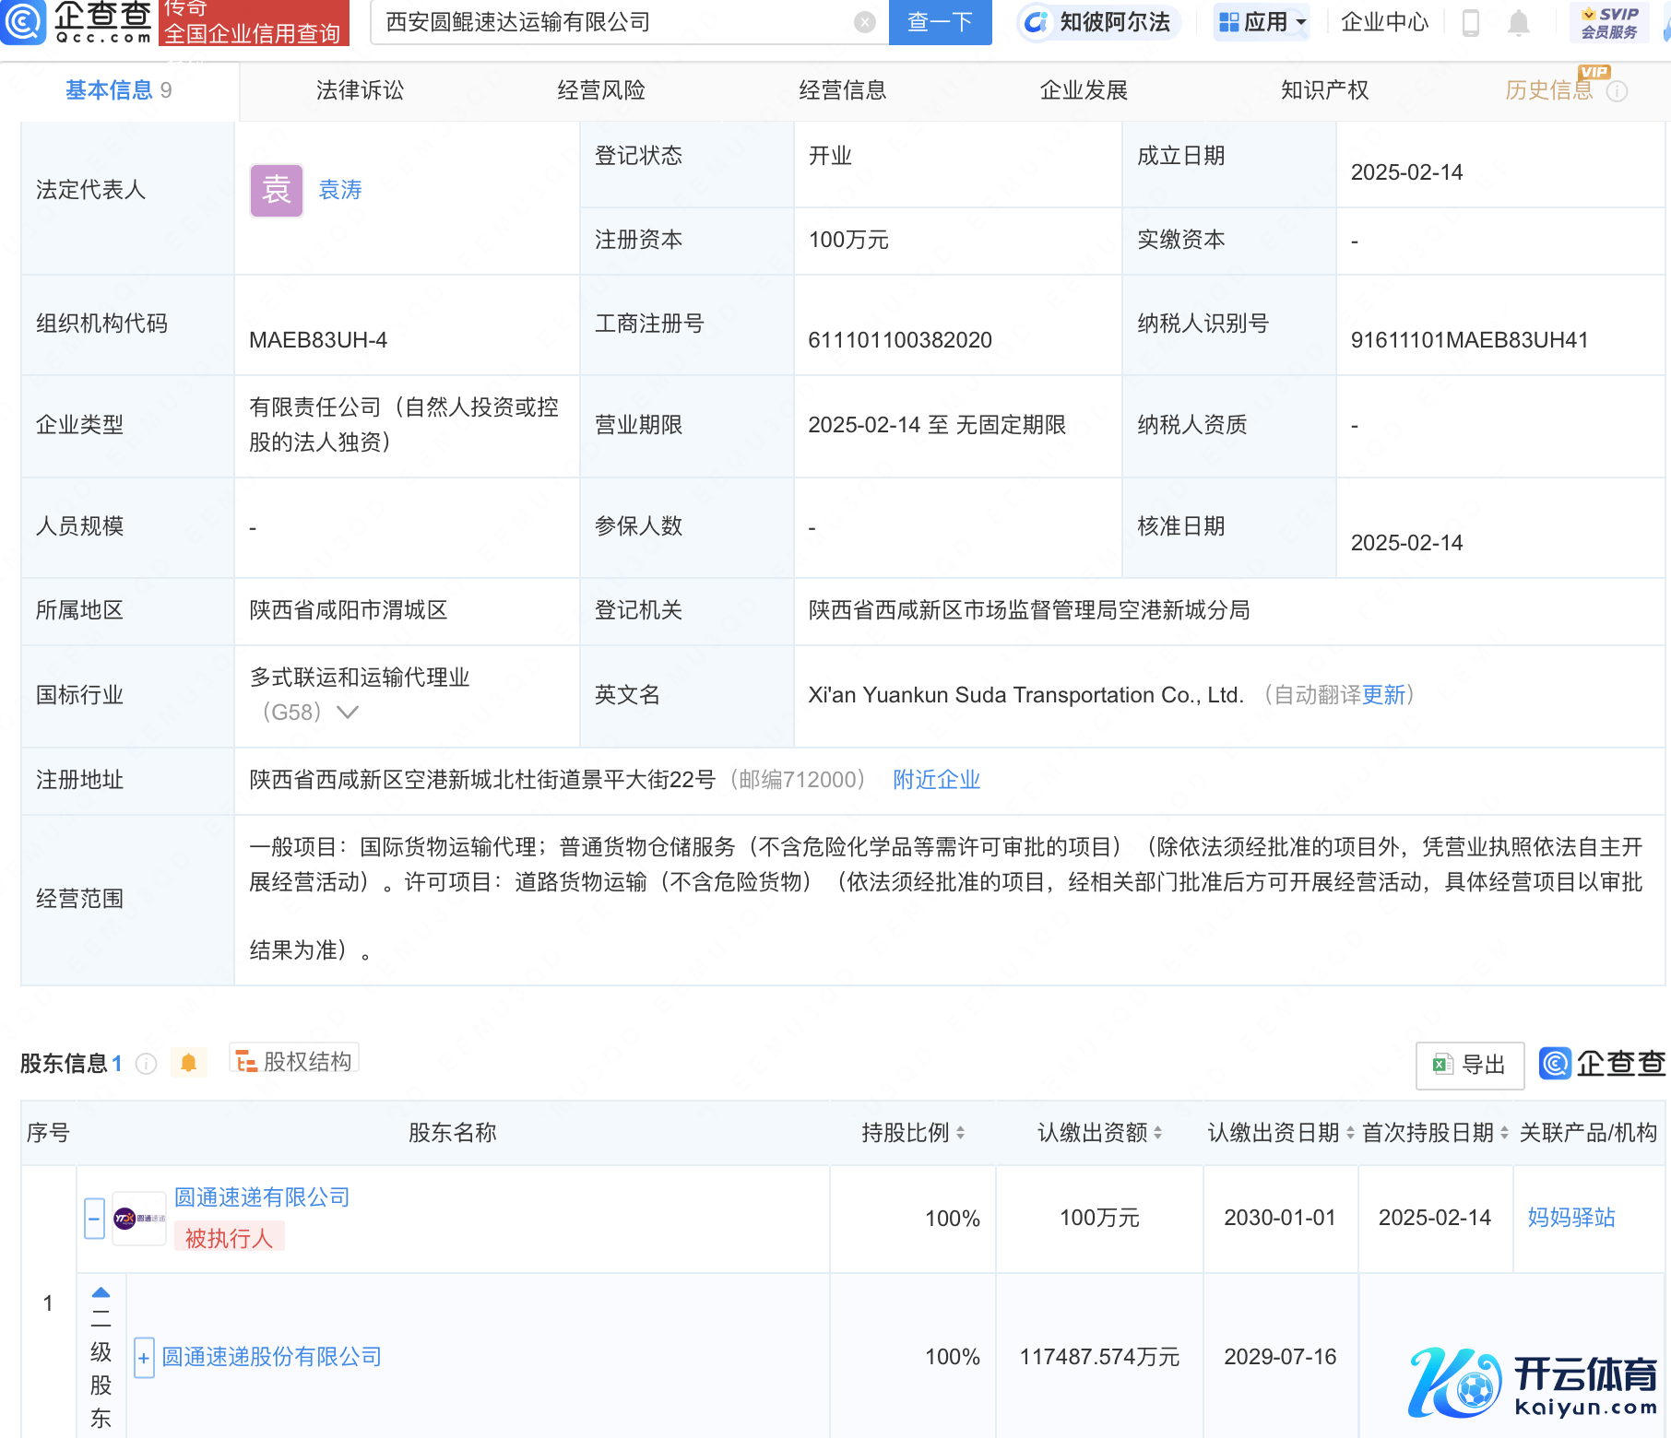1671x1438 pixels.
Task: Click the 查一下 search button
Action: coord(940,22)
